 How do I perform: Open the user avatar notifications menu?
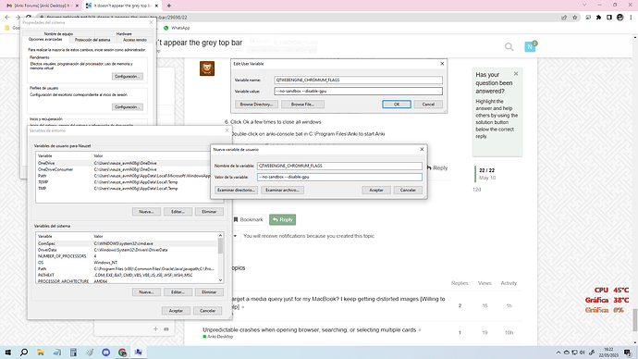pos(530,47)
